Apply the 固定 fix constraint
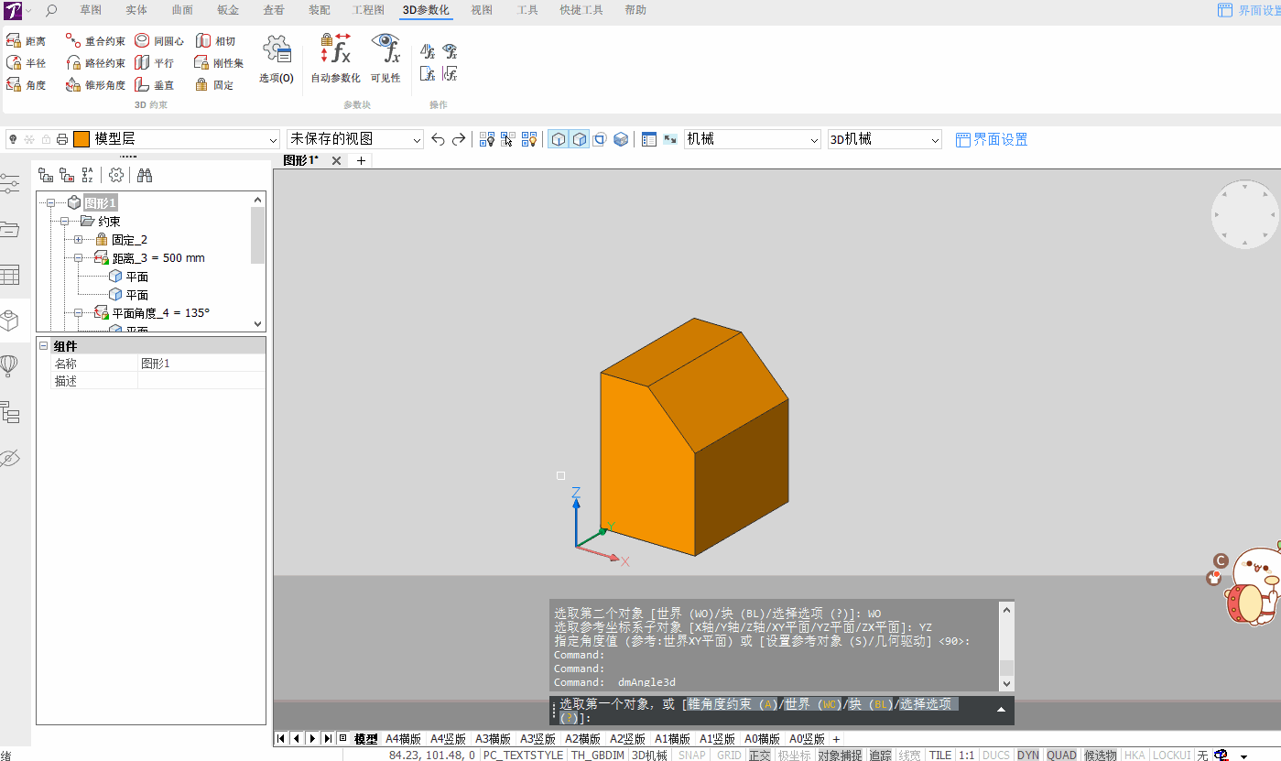 [x=215, y=85]
